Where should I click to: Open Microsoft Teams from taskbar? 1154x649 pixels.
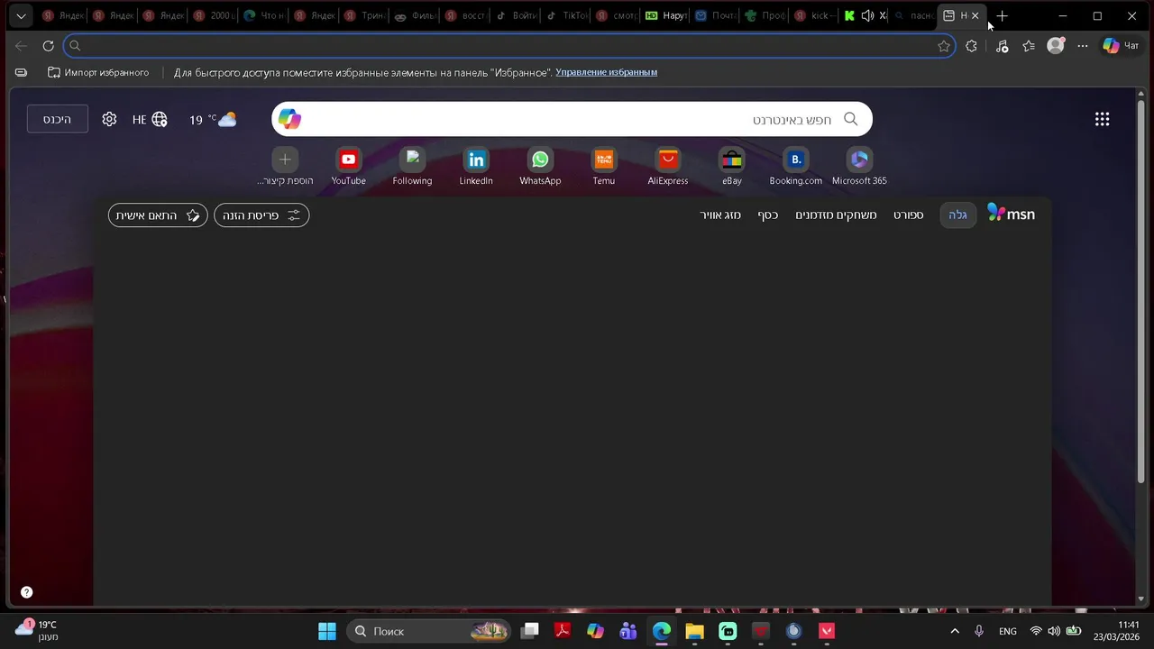[628, 631]
